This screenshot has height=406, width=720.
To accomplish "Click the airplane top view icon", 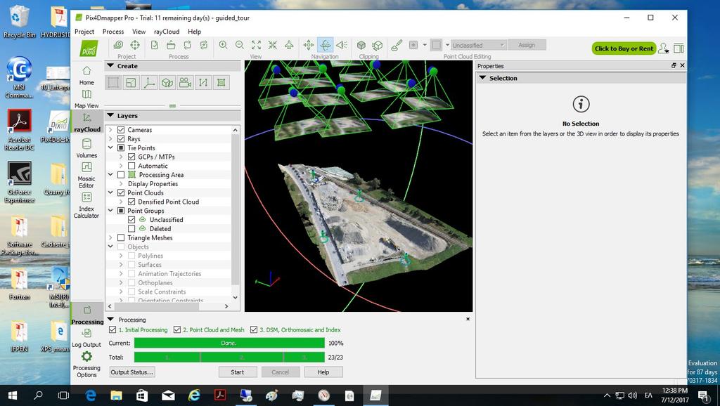I will (289, 45).
